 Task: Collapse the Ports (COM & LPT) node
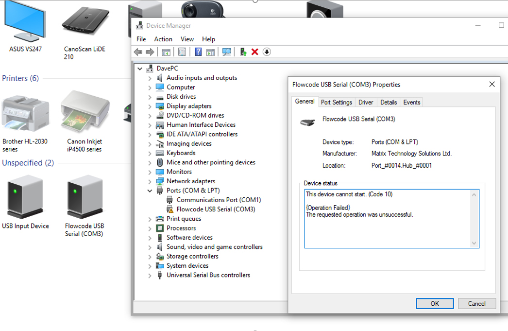coord(150,191)
